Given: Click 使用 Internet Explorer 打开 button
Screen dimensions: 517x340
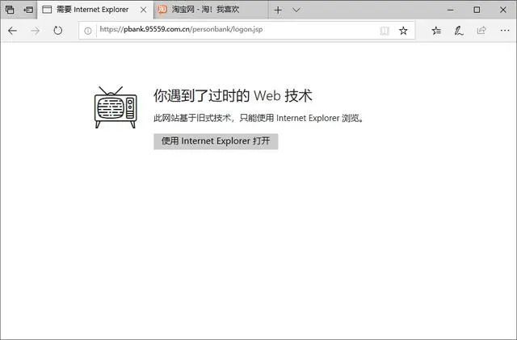Looking at the screenshot, I should click(216, 141).
